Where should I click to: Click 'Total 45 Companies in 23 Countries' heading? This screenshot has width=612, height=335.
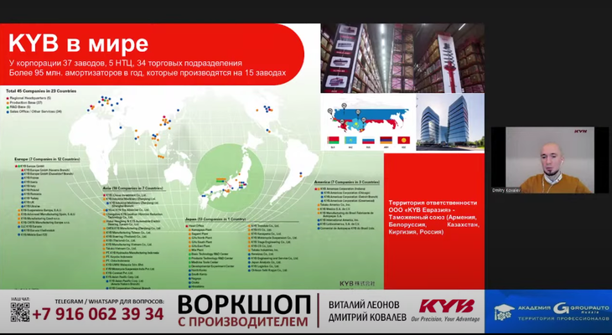pos(41,91)
